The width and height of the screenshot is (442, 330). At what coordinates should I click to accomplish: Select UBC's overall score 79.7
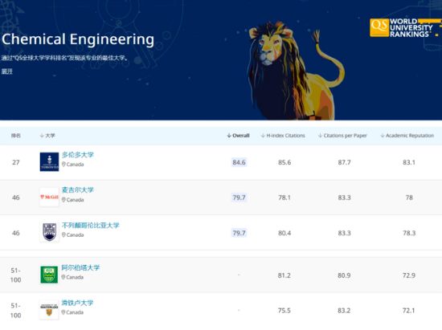[239, 233]
